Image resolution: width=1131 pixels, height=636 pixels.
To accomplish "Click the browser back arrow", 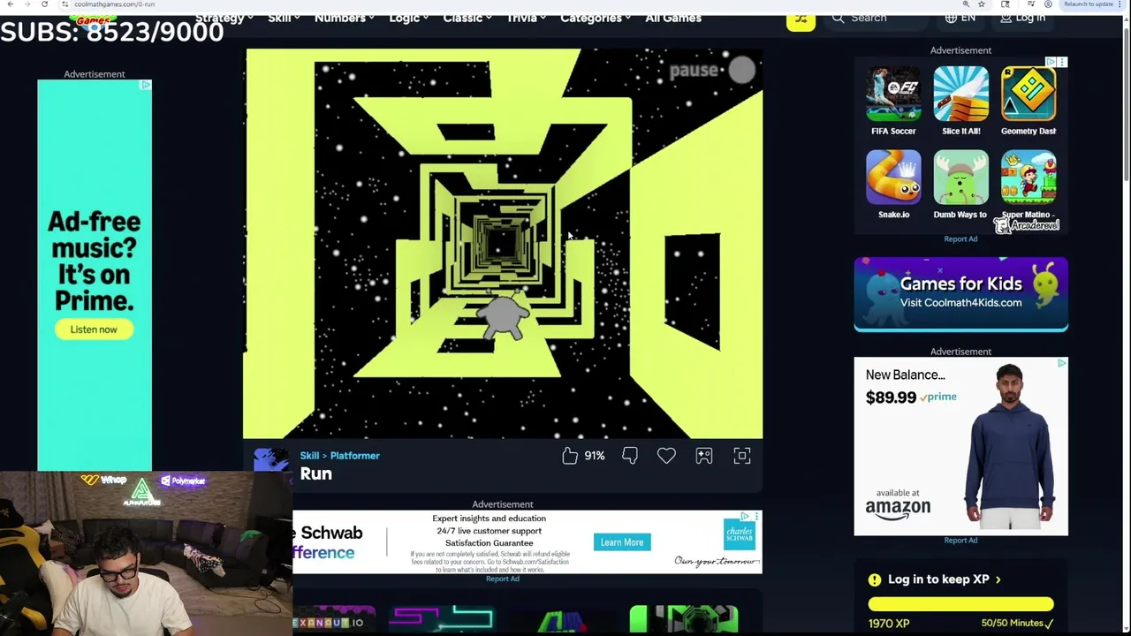I will (10, 4).
